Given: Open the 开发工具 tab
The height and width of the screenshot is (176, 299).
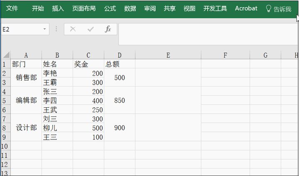Looking at the screenshot, I should pos(215,8).
